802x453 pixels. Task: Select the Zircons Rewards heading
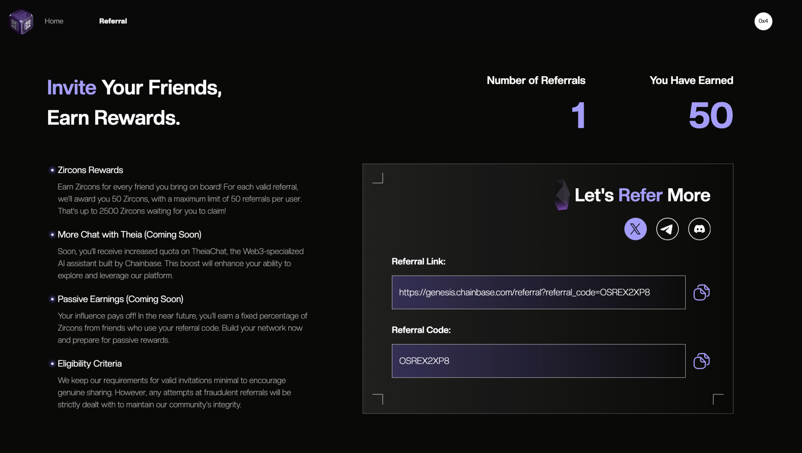coord(90,170)
